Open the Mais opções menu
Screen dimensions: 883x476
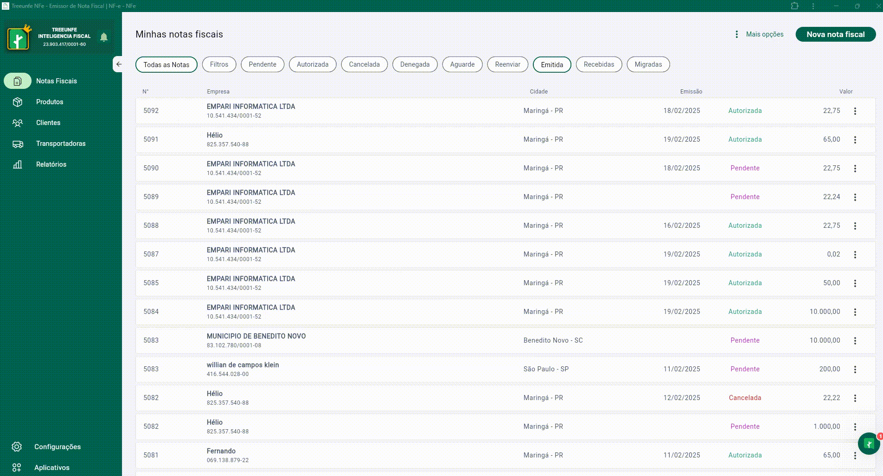(760, 34)
